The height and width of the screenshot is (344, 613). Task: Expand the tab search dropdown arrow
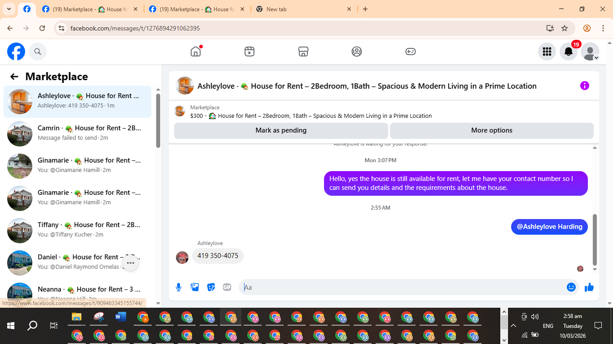[9, 9]
